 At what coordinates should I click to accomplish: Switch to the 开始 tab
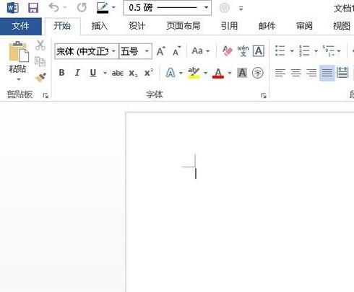pyautogui.click(x=62, y=26)
